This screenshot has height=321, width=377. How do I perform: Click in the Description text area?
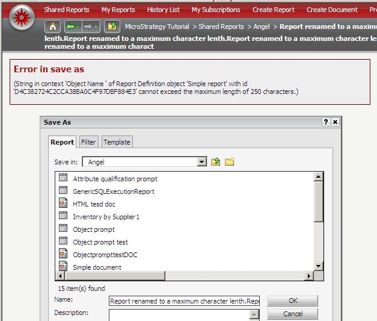pos(179,315)
